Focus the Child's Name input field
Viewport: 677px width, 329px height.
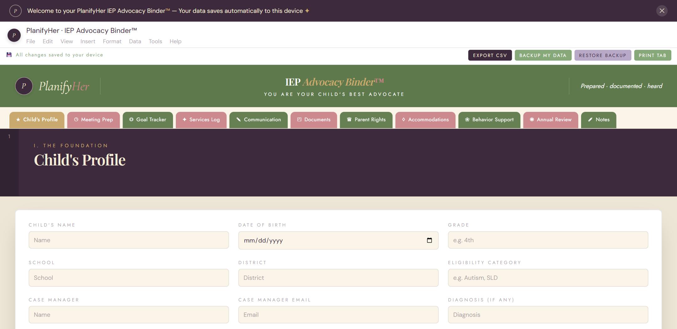129,240
